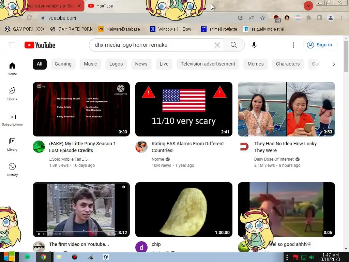Viewport: 349px width, 262px height.
Task: Click the page vertical scrollbar thumb
Action: (x=346, y=57)
